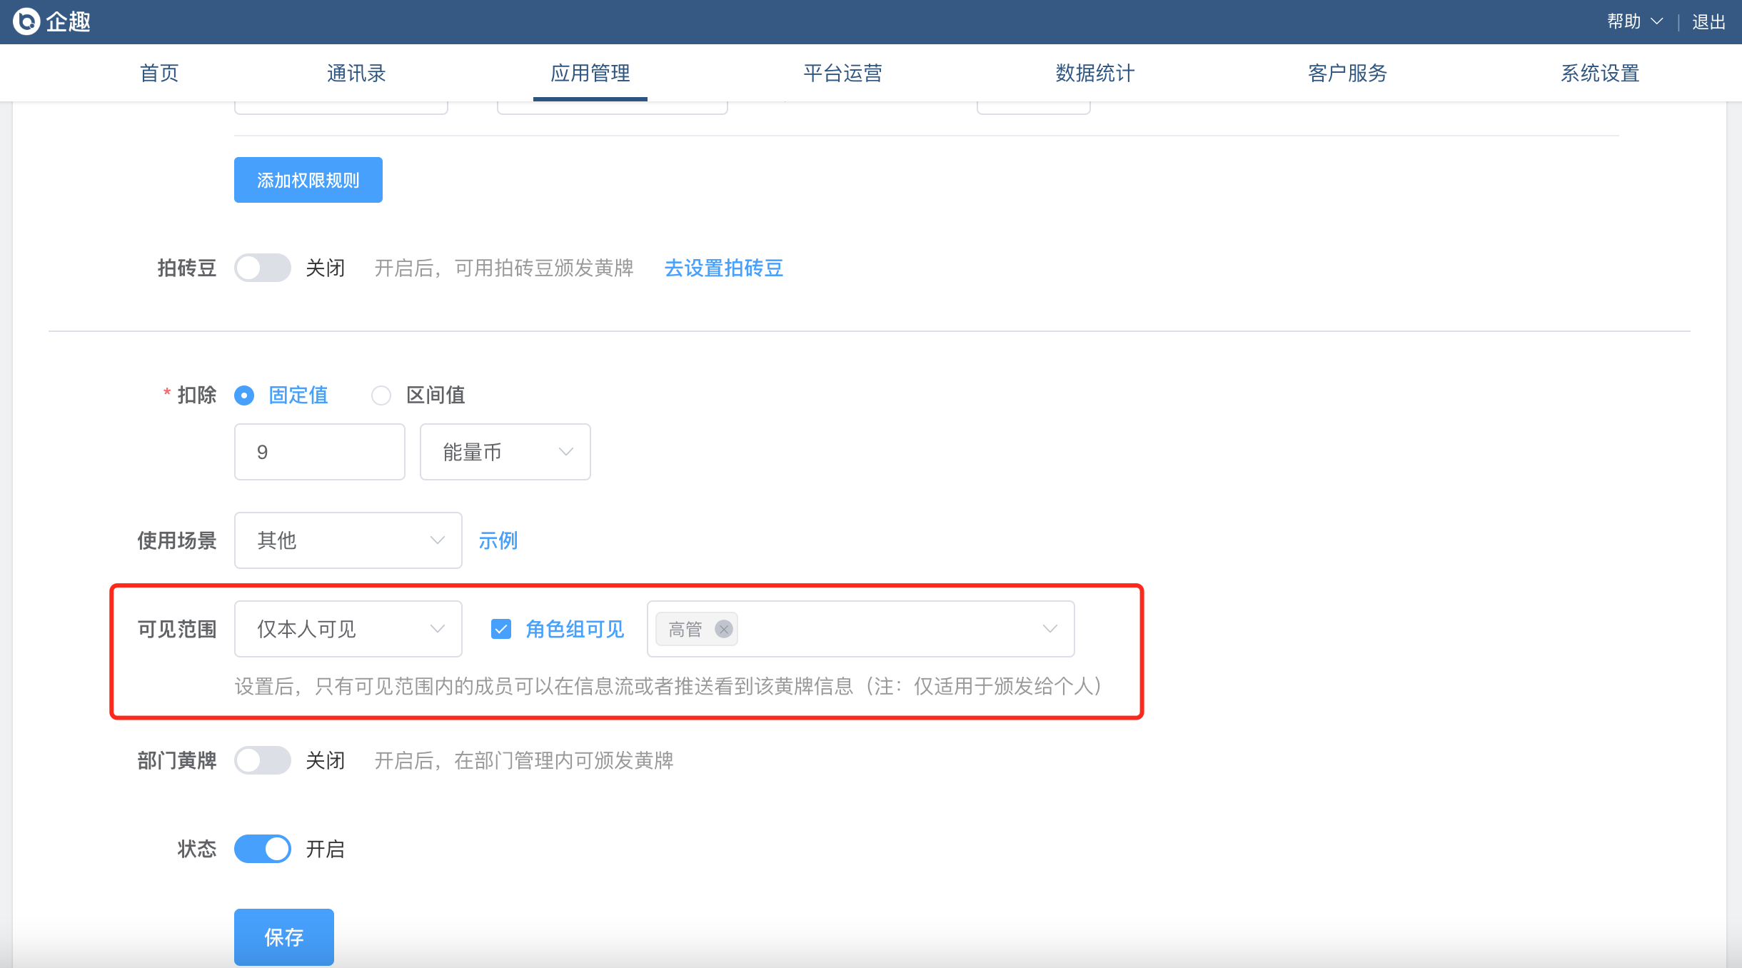
Task: Open the 去设置拍砖豆 link
Action: tap(723, 268)
